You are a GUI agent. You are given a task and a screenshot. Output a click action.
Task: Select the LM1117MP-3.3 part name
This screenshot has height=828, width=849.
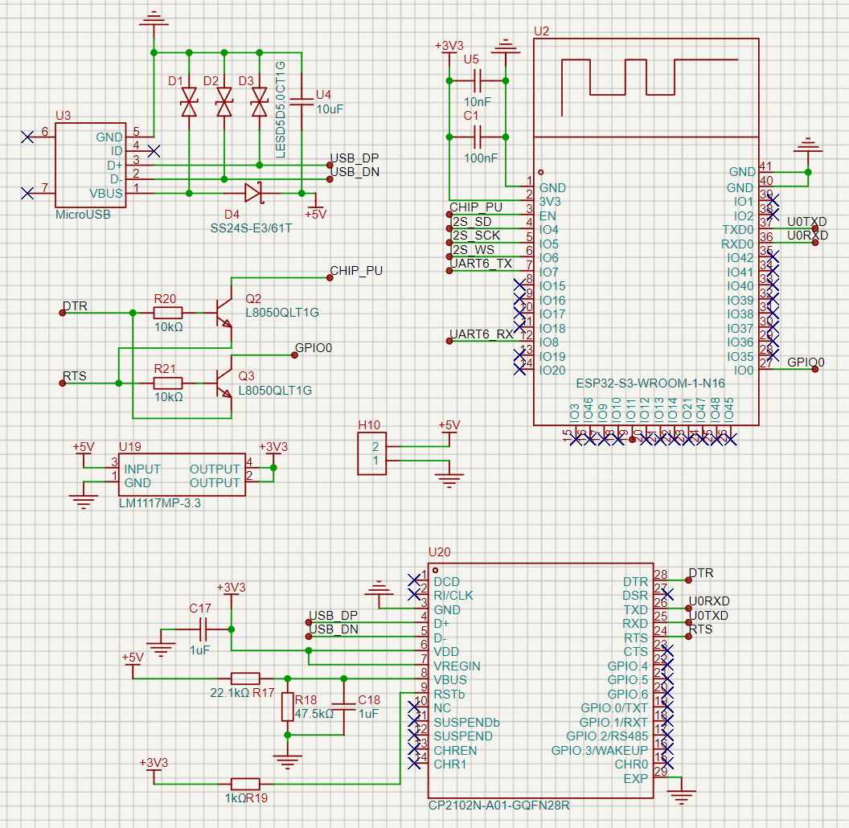[x=160, y=503]
